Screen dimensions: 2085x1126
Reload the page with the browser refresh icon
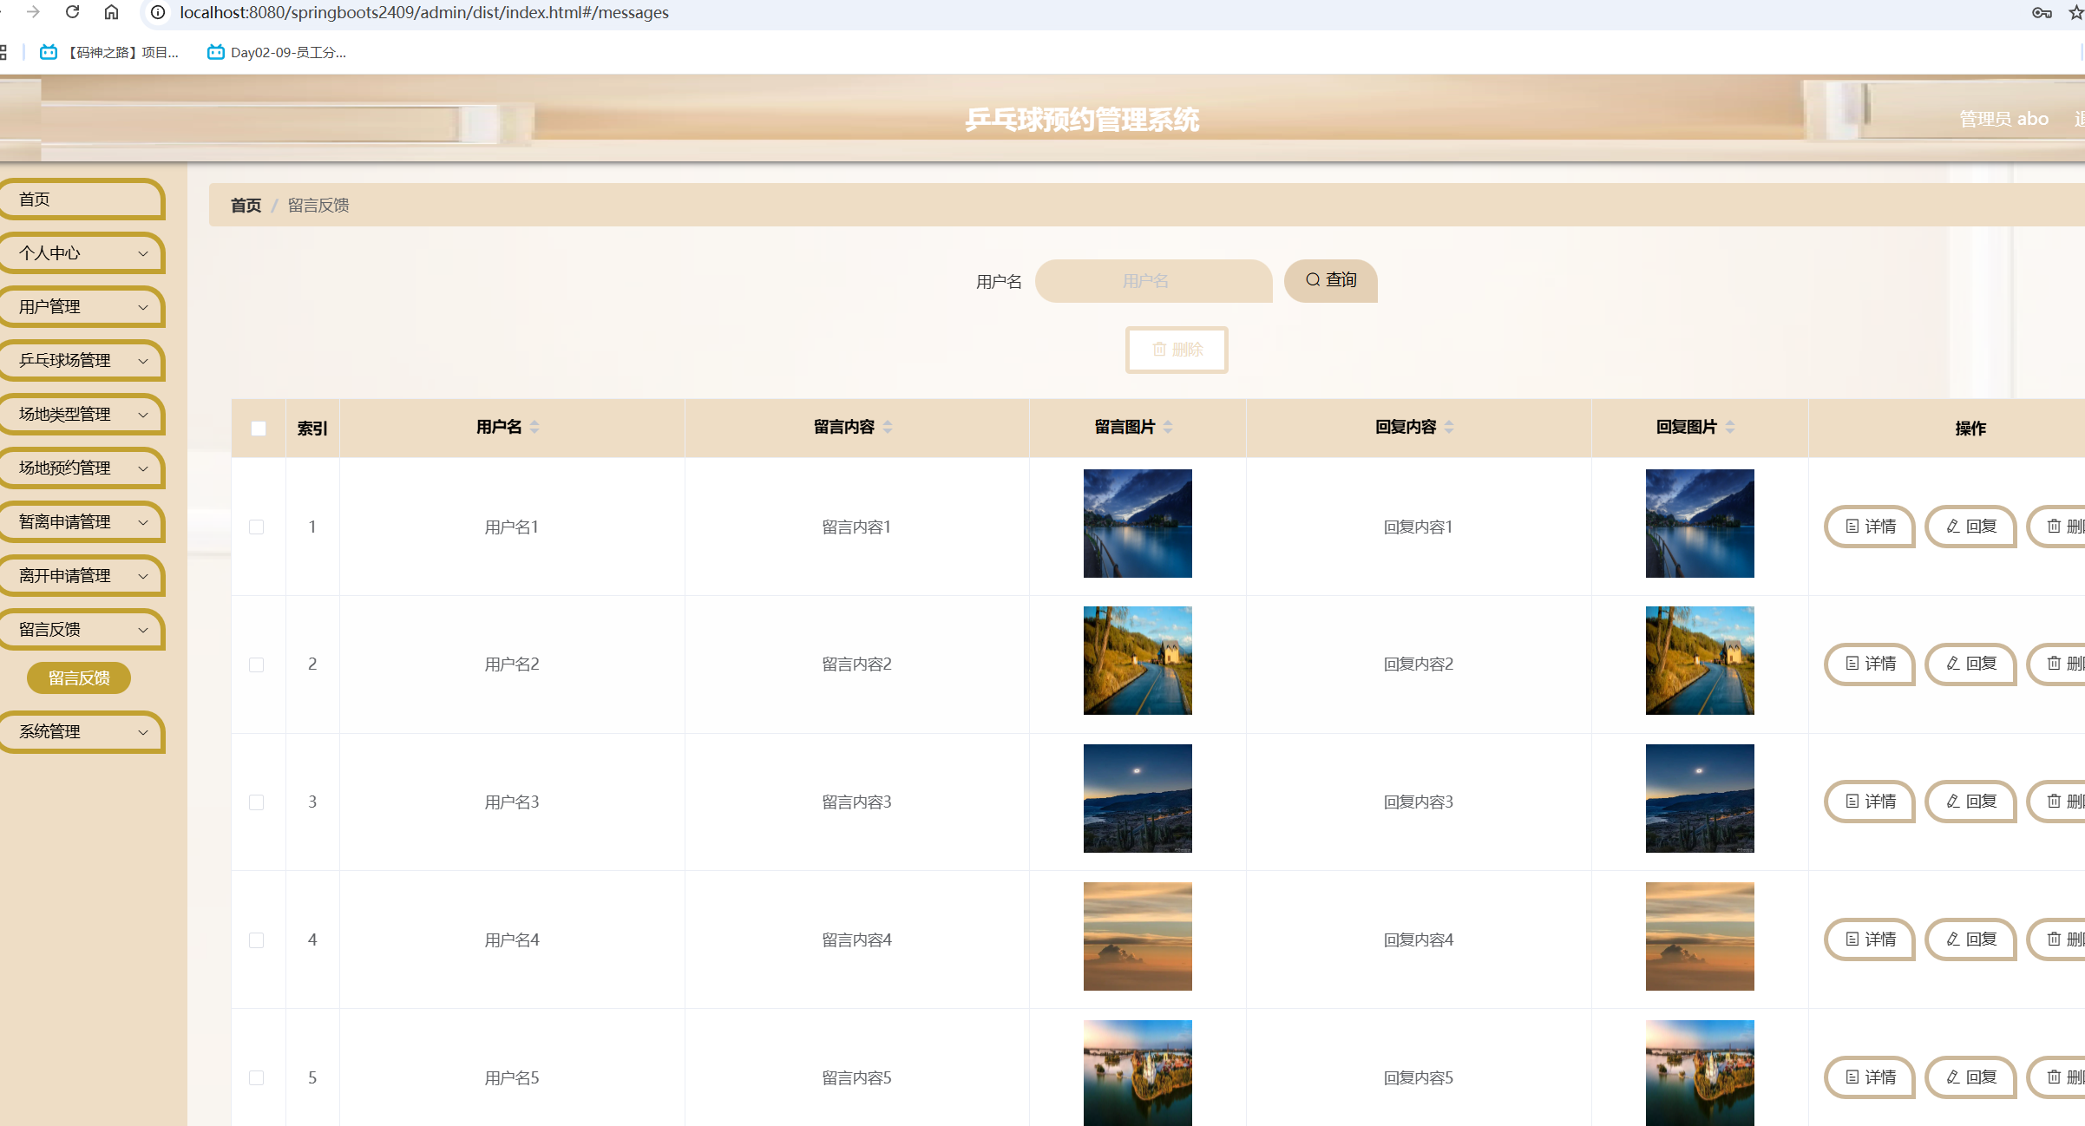[x=73, y=12]
